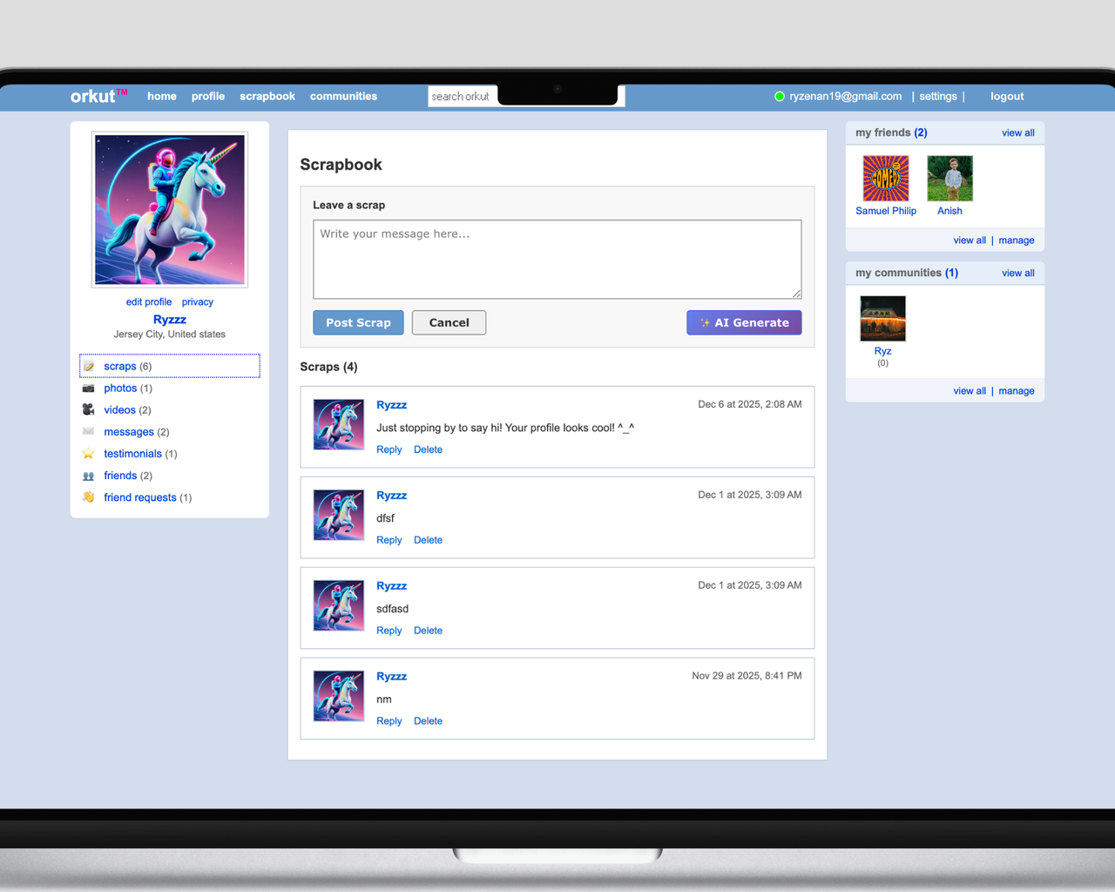Screen dimensions: 1115x892
Task: Click the friends people icon in sidebar
Action: pos(88,476)
